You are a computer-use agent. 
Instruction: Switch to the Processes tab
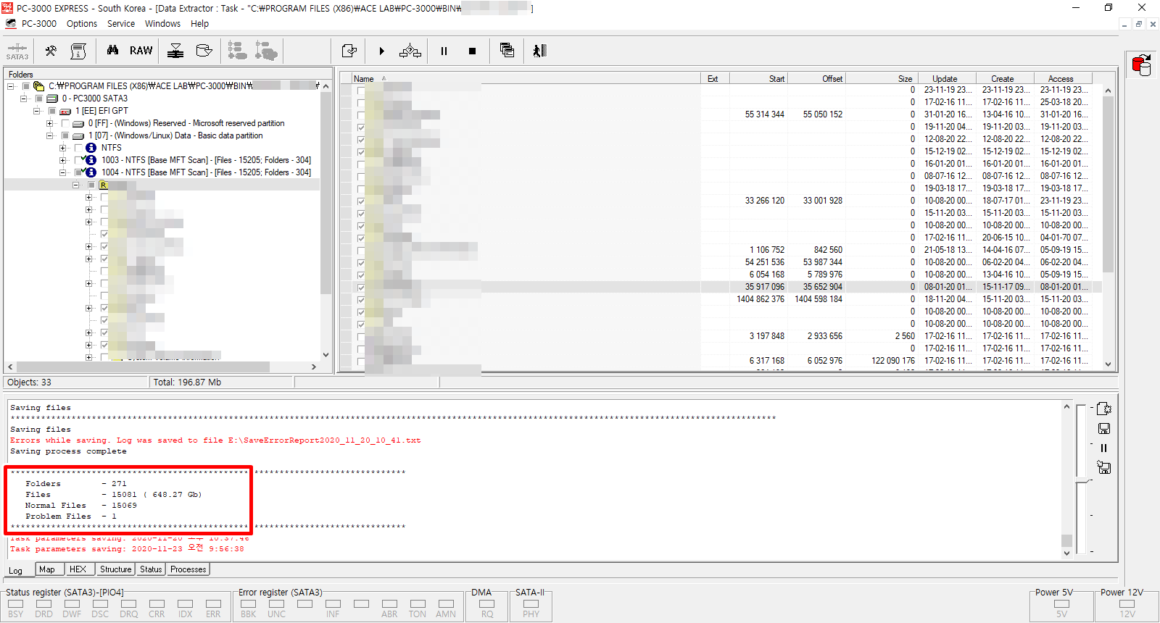click(x=188, y=569)
